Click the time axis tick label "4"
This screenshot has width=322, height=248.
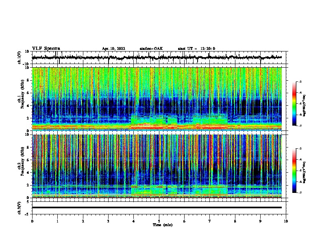pyautogui.click(x=134, y=221)
